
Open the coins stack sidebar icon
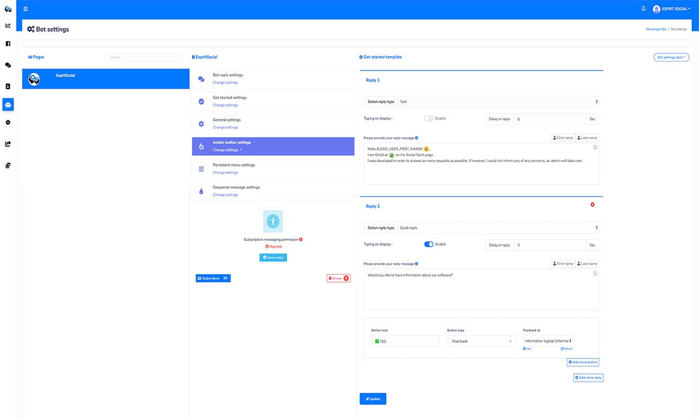coord(8,166)
